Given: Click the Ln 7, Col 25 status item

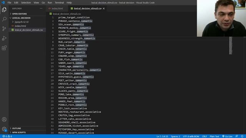Looking at the screenshot, I should point(162,136).
